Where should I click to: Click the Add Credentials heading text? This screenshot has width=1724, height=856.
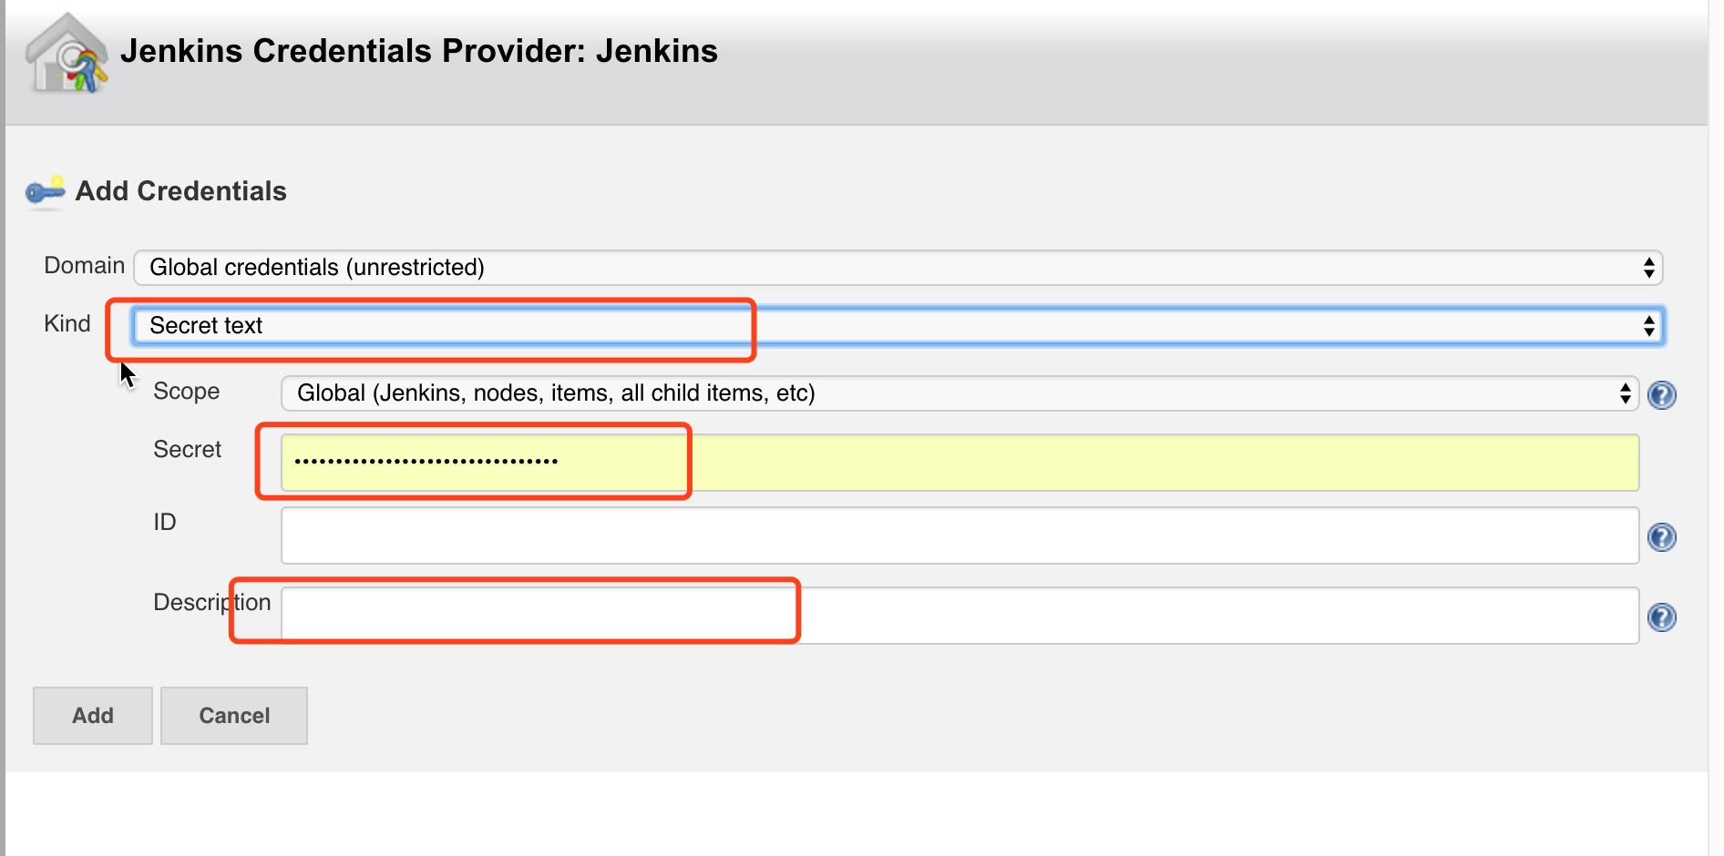tap(180, 191)
